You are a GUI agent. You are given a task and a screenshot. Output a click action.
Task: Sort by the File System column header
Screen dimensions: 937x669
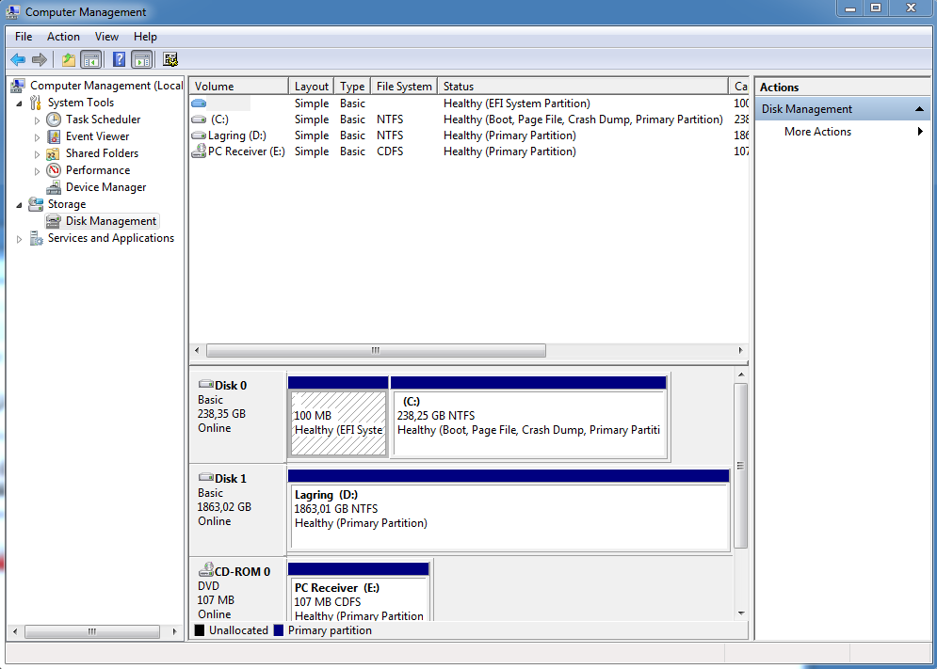pyautogui.click(x=404, y=87)
